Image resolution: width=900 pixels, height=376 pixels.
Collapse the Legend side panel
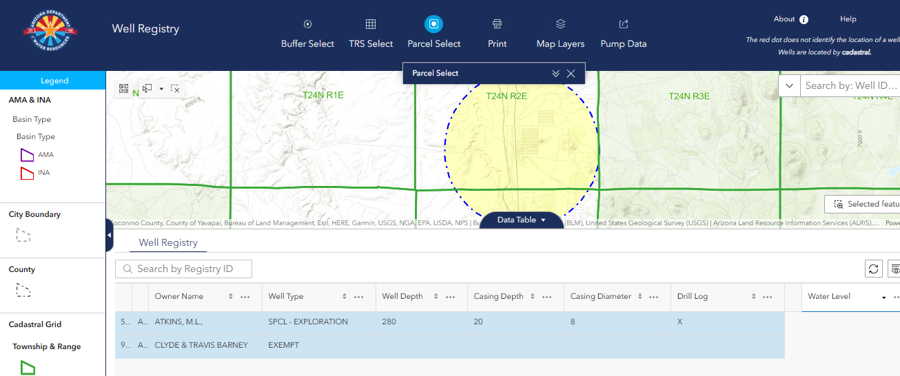tap(109, 236)
